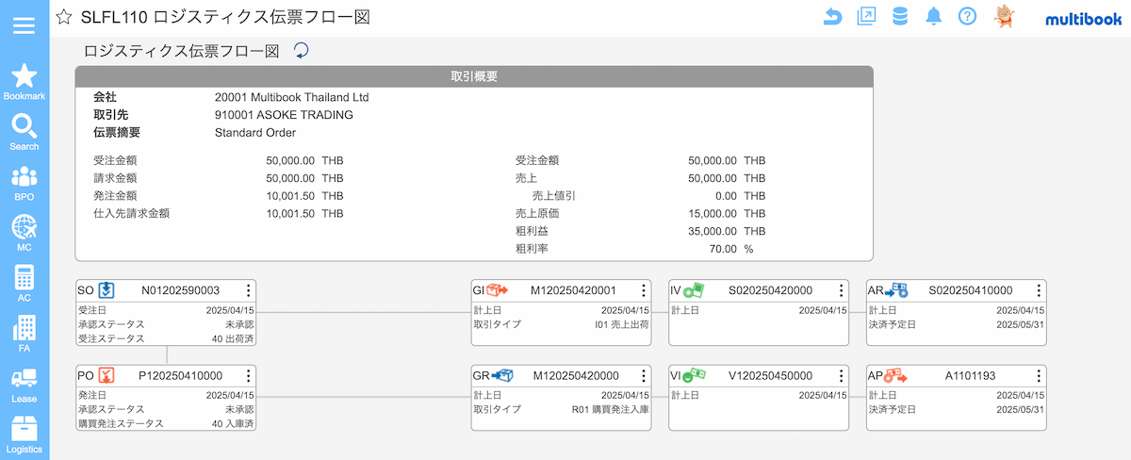This screenshot has height=460, width=1131.
Task: Select the BPO sidebar module
Action: pyautogui.click(x=24, y=184)
